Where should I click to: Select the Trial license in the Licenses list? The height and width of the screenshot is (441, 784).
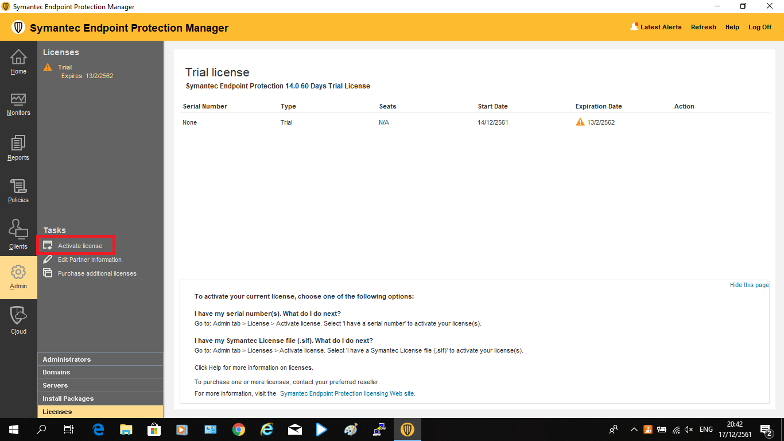click(65, 67)
